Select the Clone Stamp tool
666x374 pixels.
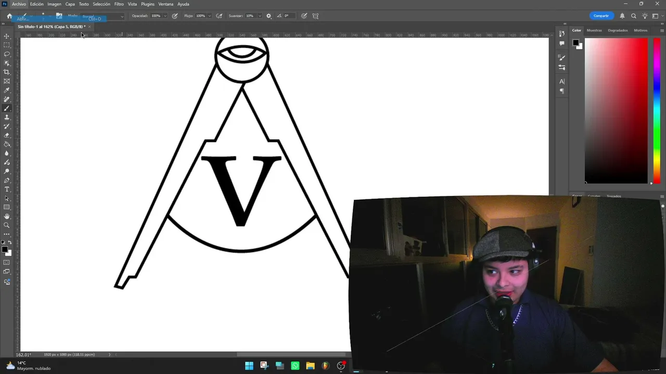tap(7, 117)
